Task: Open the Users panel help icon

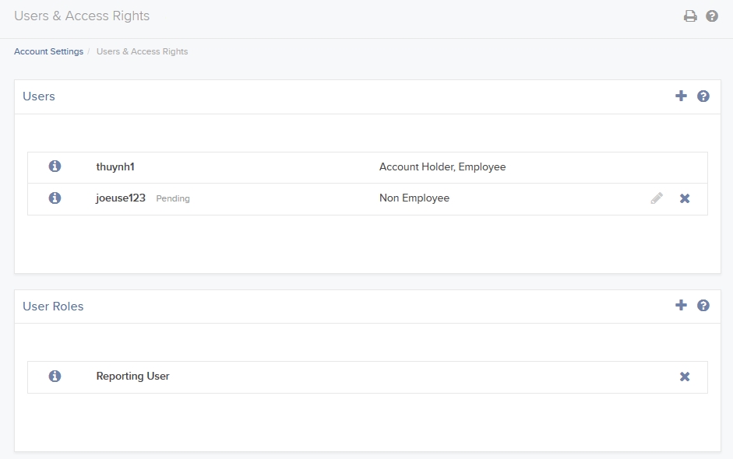Action: 703,96
